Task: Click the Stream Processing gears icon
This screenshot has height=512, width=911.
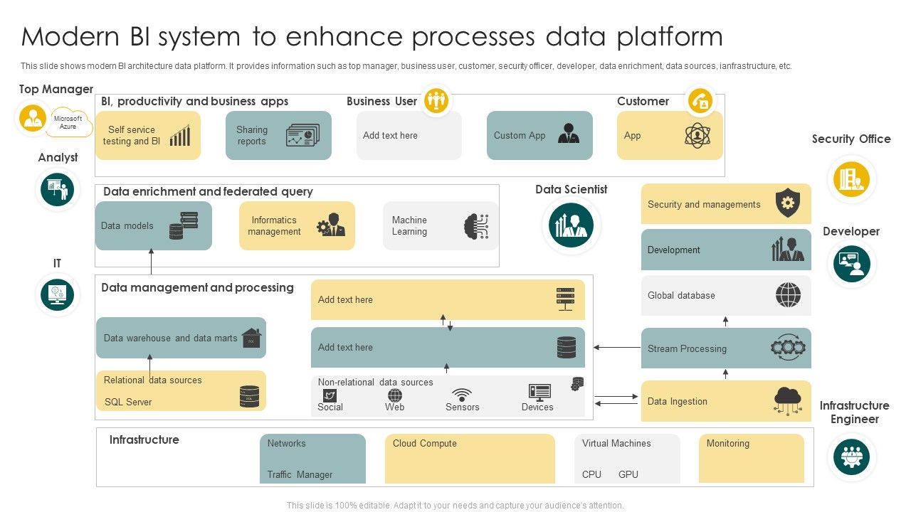Action: pos(788,348)
